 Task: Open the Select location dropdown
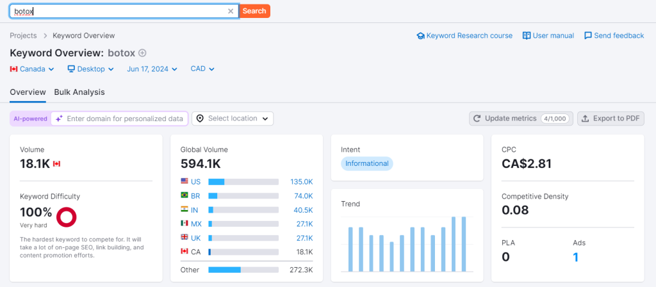point(233,119)
